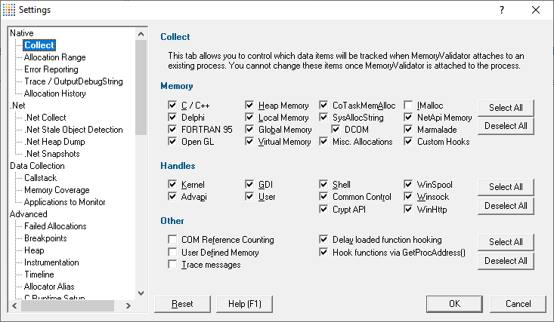The width and height of the screenshot is (554, 322).
Task: Click tree scrollbar down arrow
Action: (x=141, y=293)
